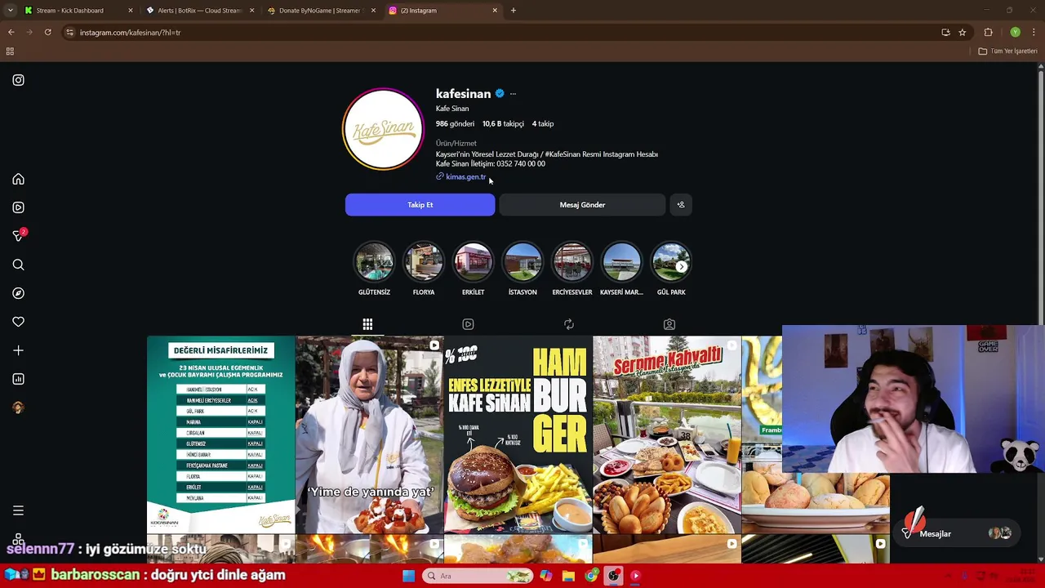Open the floating Mesajlar messages widget
Image resolution: width=1045 pixels, height=588 pixels.
(957, 533)
